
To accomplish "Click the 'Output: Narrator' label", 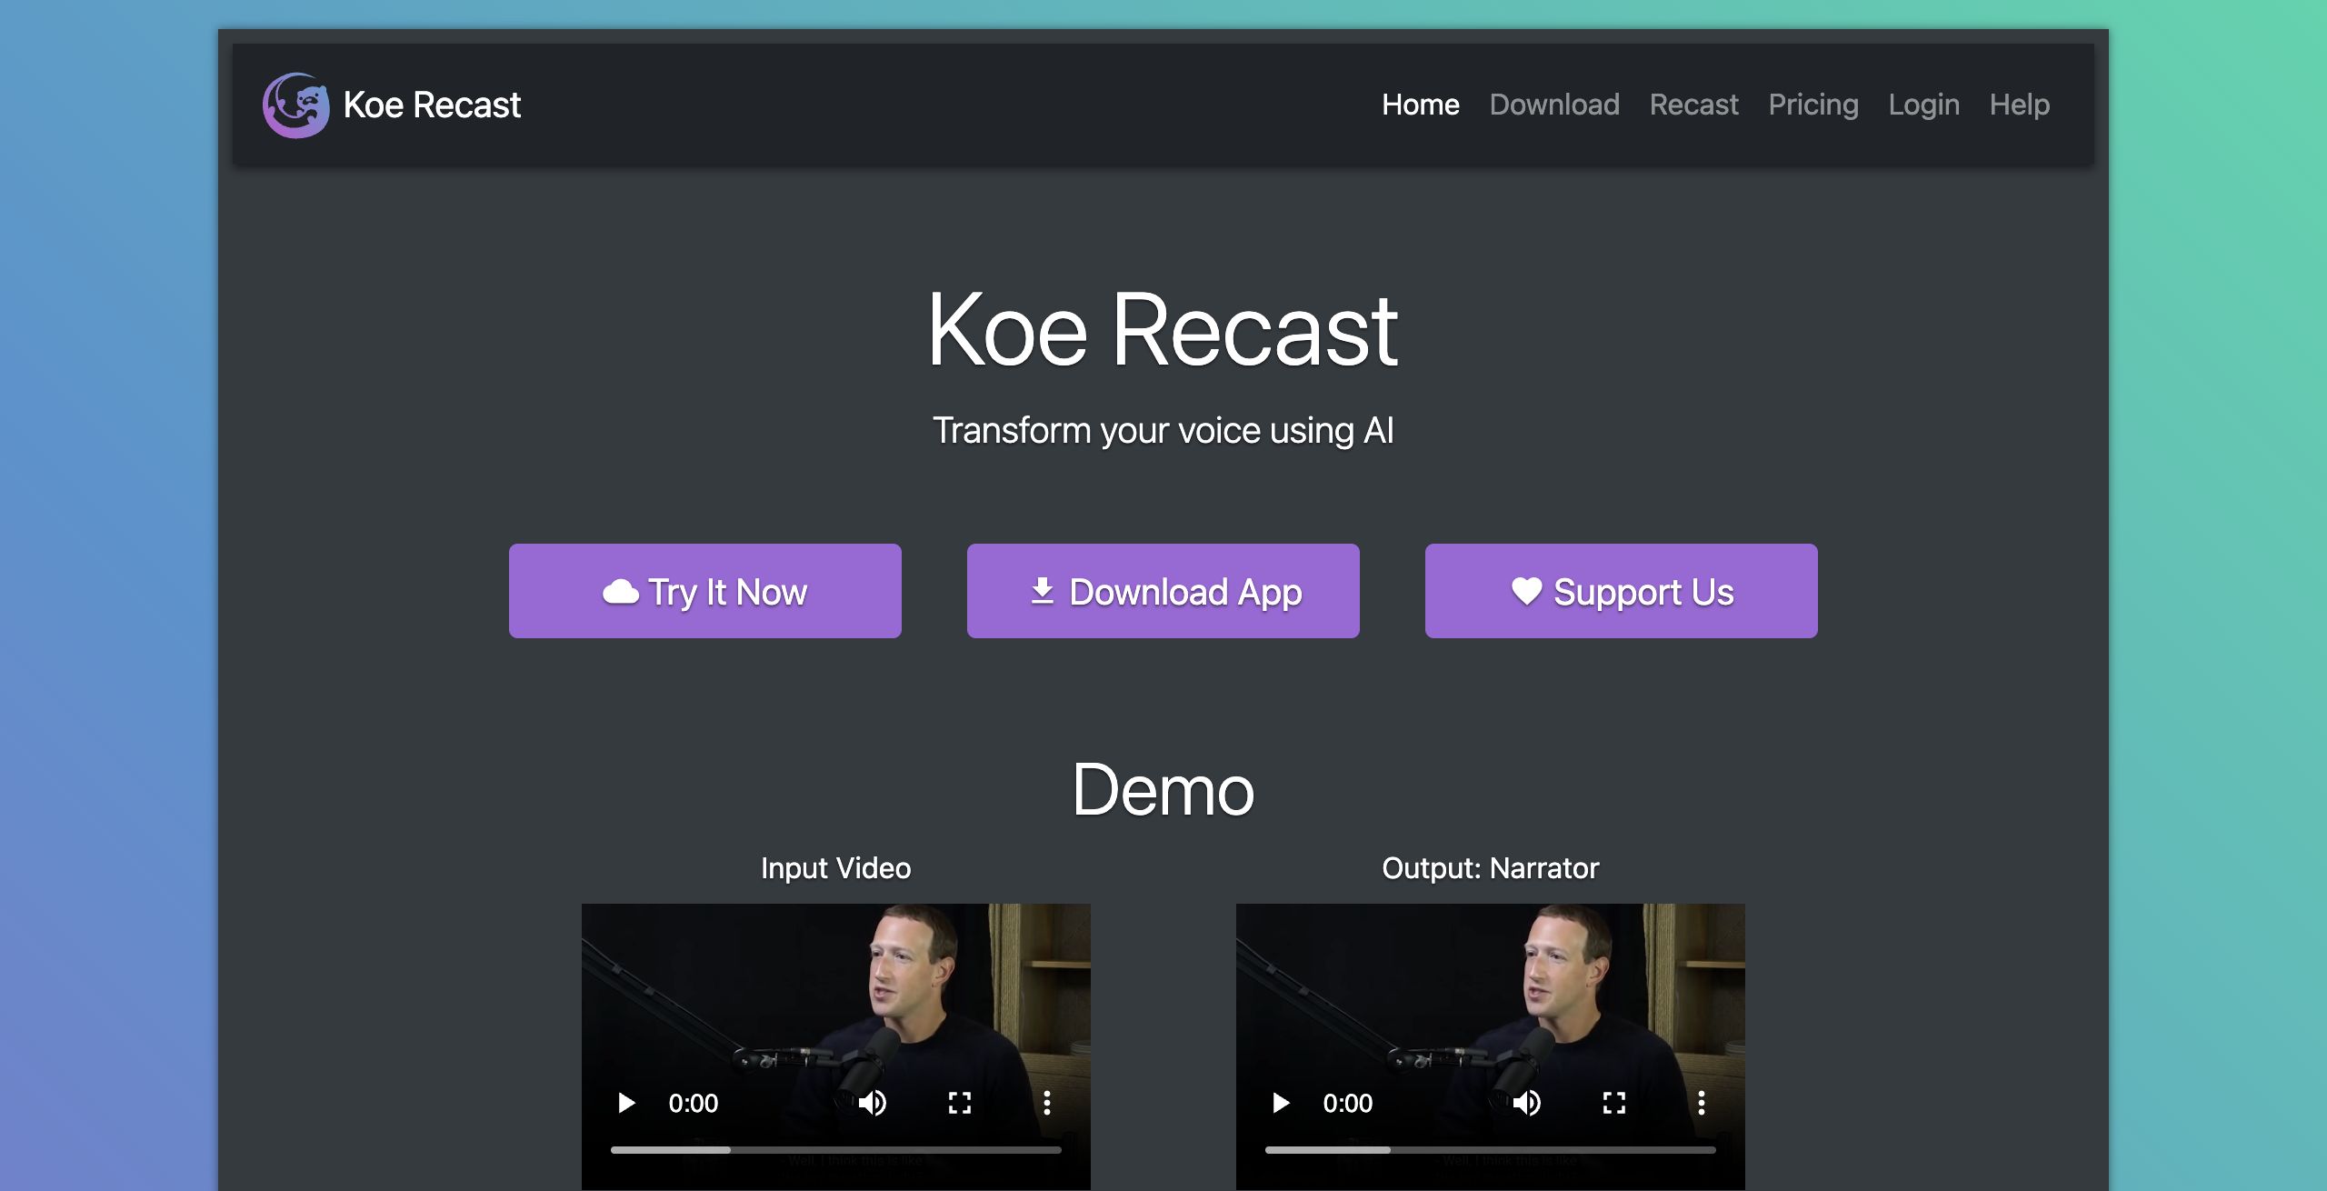I will pyautogui.click(x=1491, y=868).
